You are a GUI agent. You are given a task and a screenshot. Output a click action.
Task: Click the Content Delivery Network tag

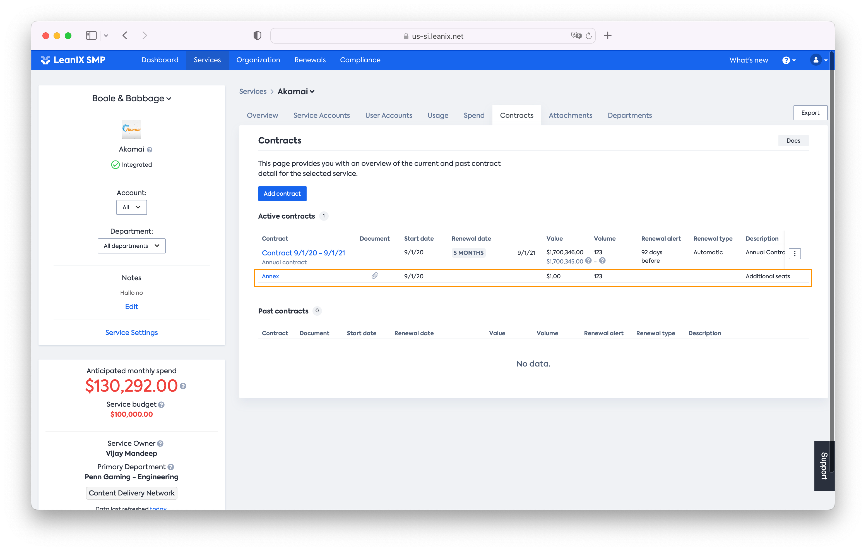click(x=132, y=493)
